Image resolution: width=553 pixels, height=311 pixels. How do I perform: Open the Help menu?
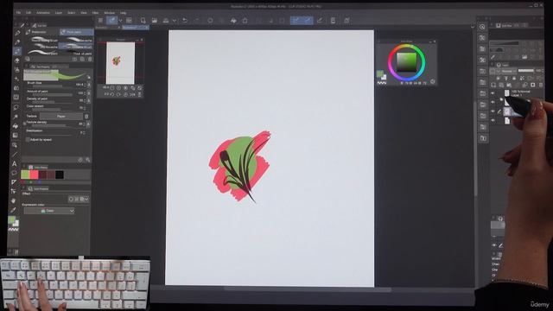coord(123,13)
